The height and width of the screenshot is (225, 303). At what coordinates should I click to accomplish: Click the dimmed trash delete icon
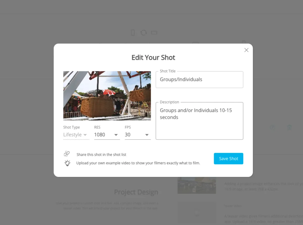[289, 127]
